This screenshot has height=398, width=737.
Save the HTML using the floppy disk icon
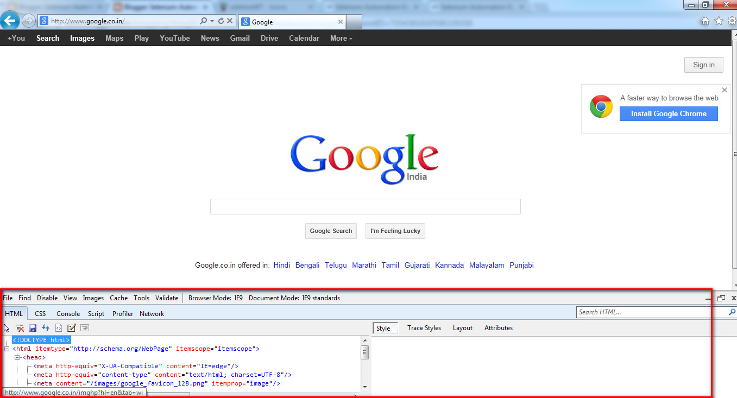[x=33, y=328]
